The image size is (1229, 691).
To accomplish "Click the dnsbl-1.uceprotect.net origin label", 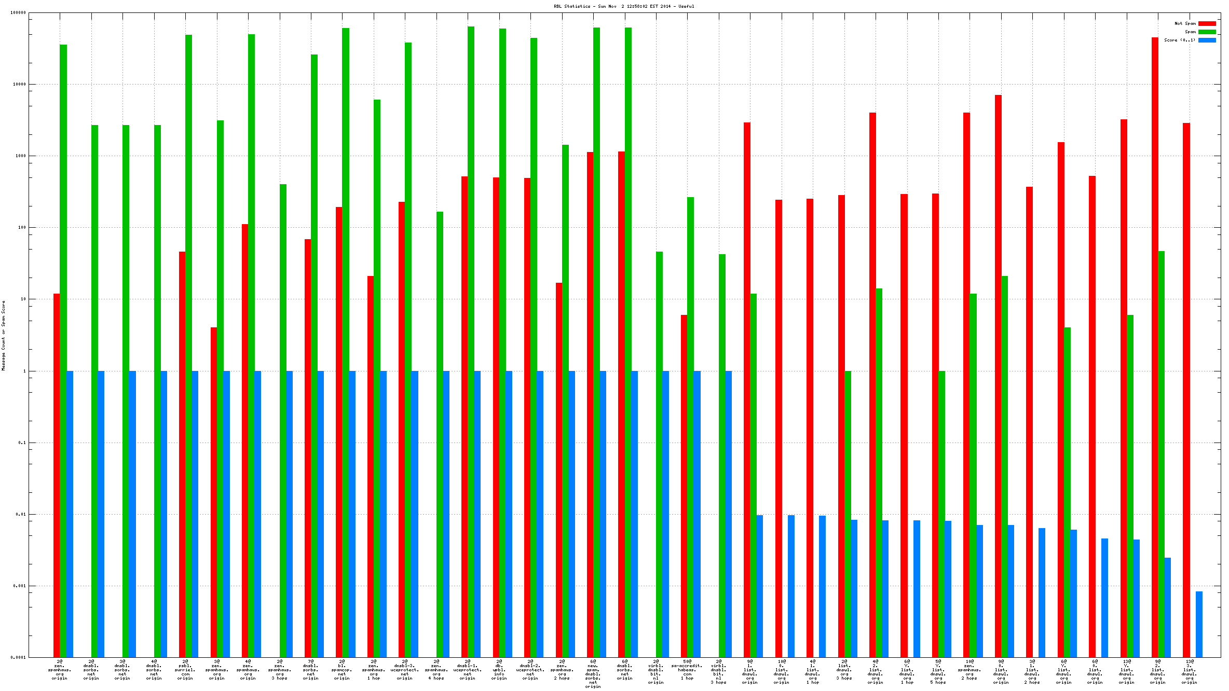I will point(467,670).
